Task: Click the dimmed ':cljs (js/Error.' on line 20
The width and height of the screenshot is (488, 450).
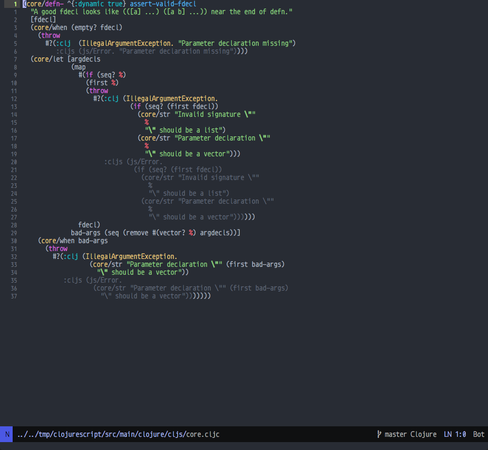Action: pos(133,162)
